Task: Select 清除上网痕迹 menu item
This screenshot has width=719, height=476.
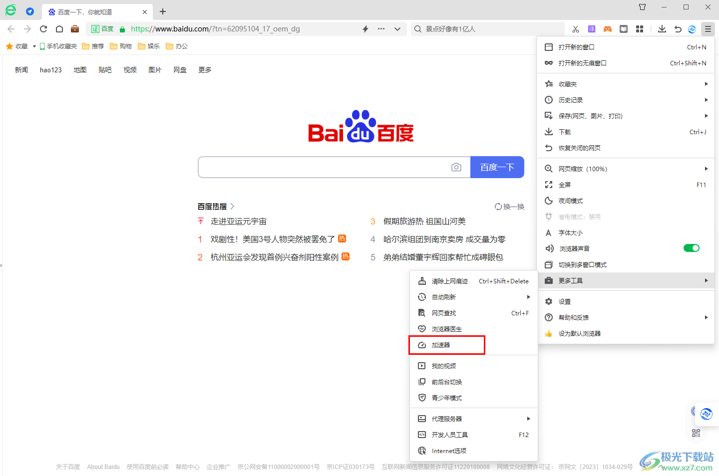Action: click(473, 281)
